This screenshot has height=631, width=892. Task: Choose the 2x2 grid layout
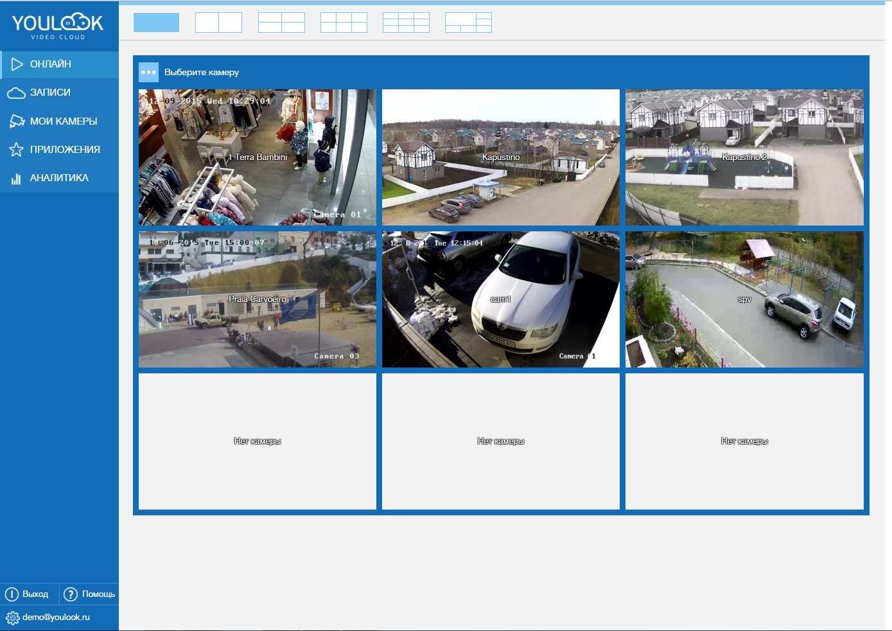[x=281, y=22]
